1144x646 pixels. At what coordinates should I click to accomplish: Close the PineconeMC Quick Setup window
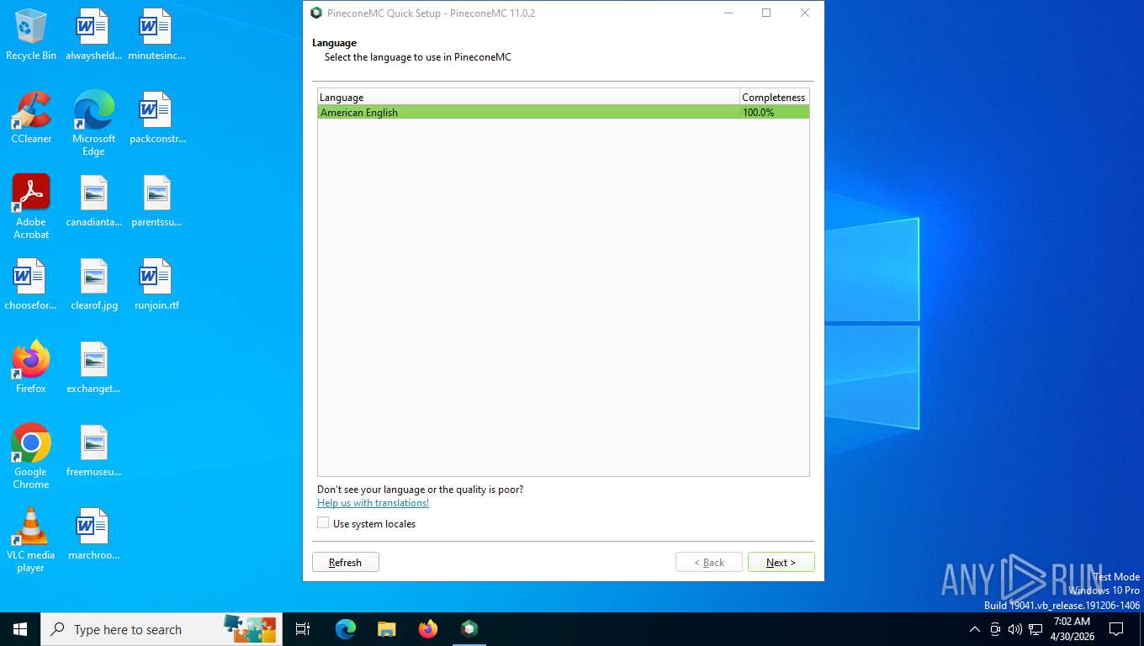pyautogui.click(x=805, y=13)
